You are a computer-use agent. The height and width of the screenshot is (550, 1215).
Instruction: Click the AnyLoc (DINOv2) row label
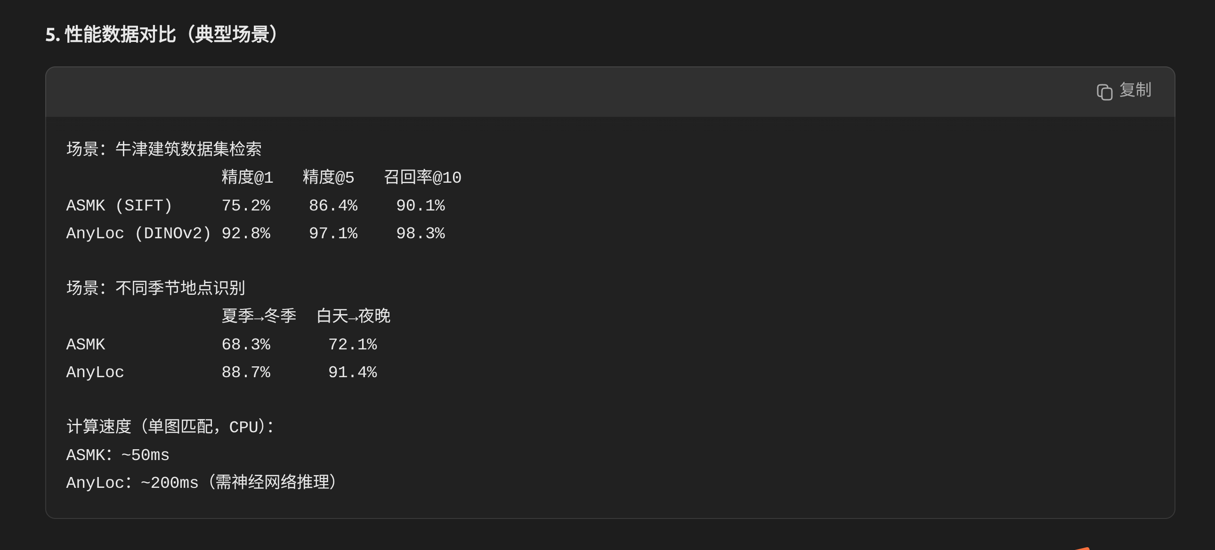[x=138, y=234]
